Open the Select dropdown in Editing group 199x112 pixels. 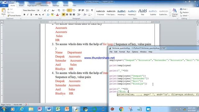[x=184, y=16]
